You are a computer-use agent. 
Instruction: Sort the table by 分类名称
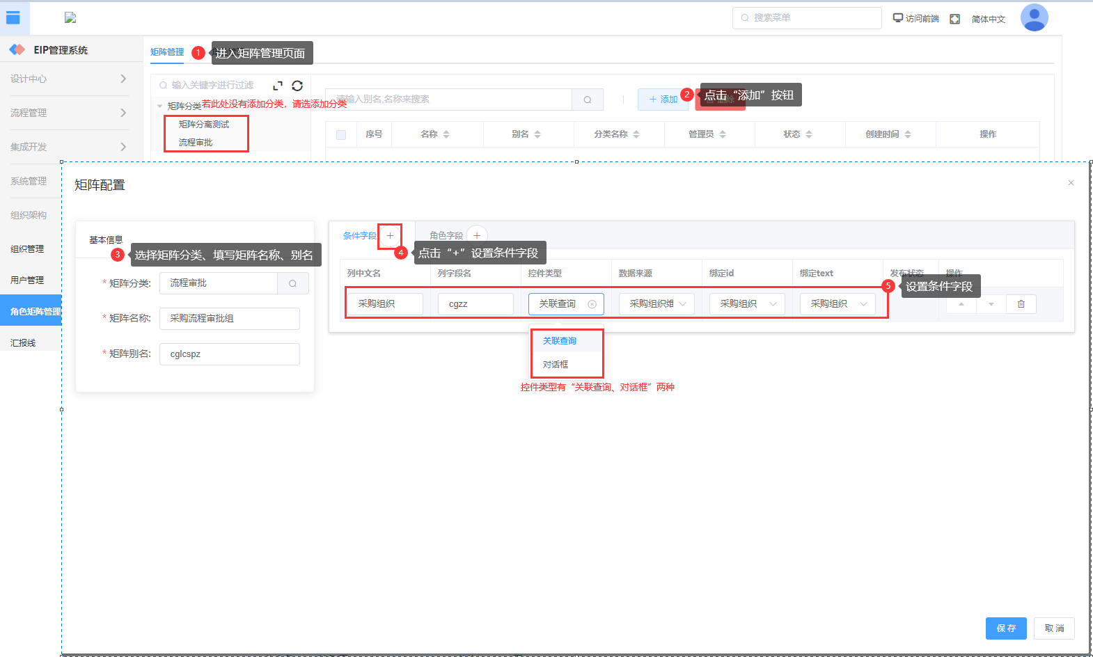(x=636, y=134)
